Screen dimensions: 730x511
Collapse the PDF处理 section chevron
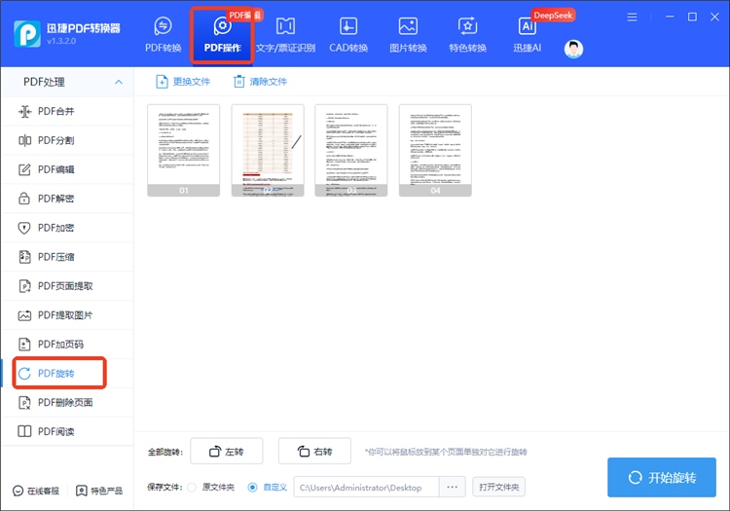[x=119, y=82]
